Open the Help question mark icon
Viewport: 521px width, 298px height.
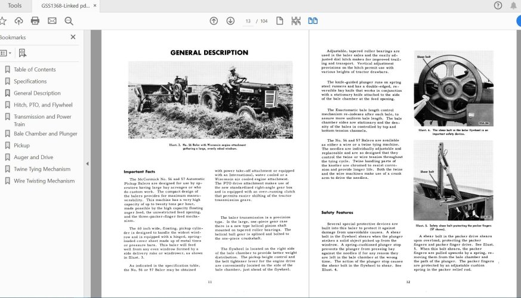tap(498, 5)
